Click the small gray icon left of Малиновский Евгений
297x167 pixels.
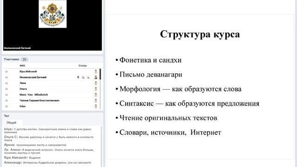pos(6,77)
